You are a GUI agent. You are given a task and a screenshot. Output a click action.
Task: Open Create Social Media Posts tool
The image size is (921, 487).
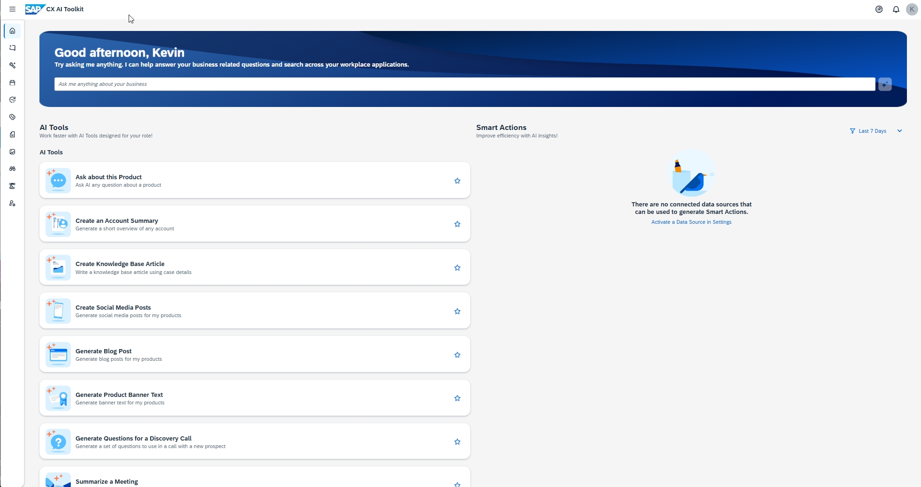coord(255,311)
